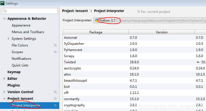
Task: Click the search magnifier icon
Action: pyautogui.click(x=5, y=11)
